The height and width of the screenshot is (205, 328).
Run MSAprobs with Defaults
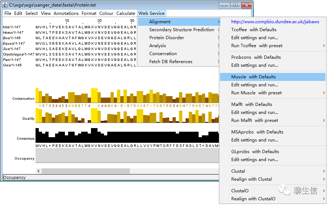[273, 132]
